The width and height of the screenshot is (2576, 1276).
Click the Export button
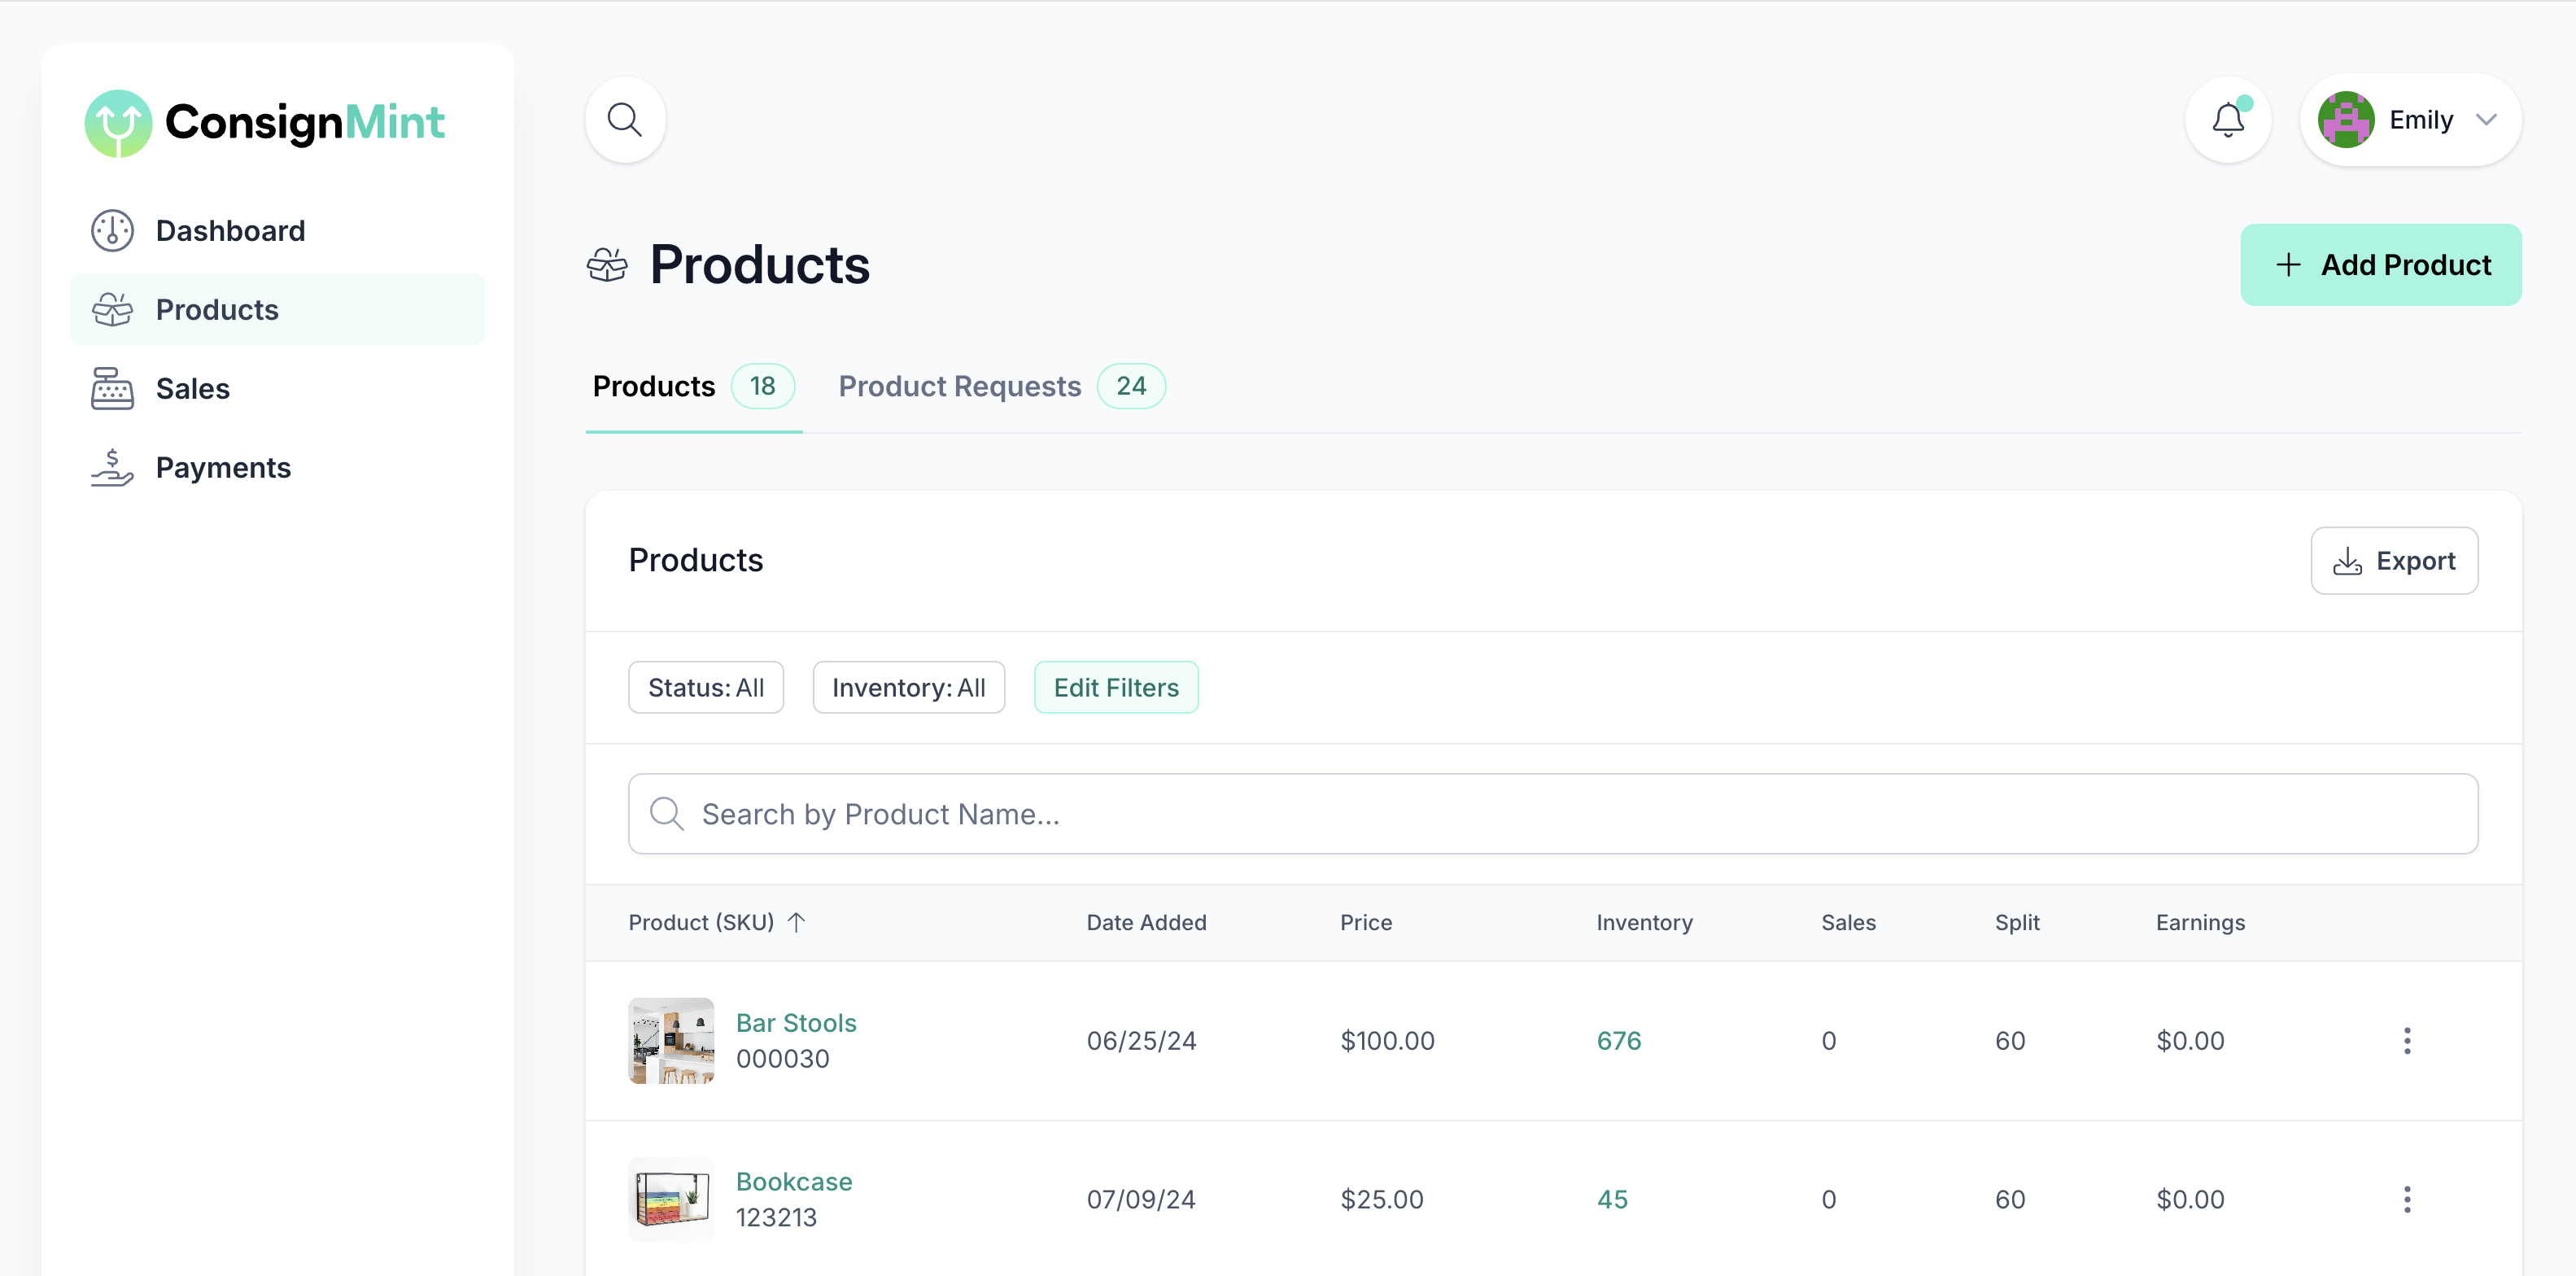click(x=2393, y=561)
